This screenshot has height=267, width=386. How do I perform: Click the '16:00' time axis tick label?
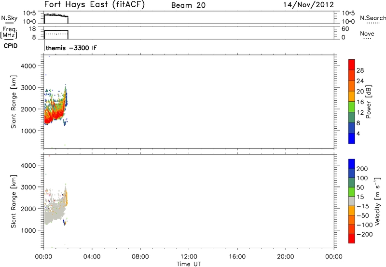[237, 257]
